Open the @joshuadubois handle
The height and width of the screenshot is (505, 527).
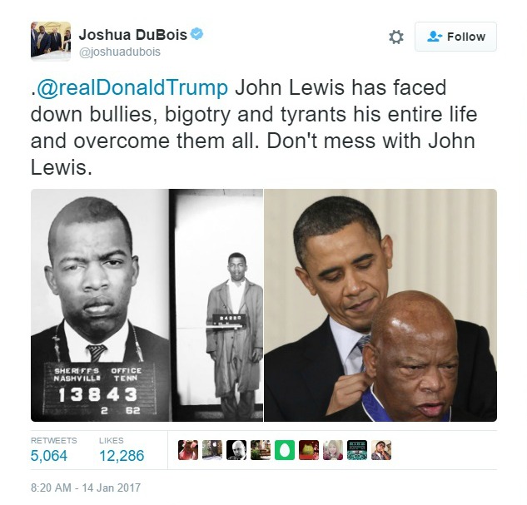[x=120, y=52]
